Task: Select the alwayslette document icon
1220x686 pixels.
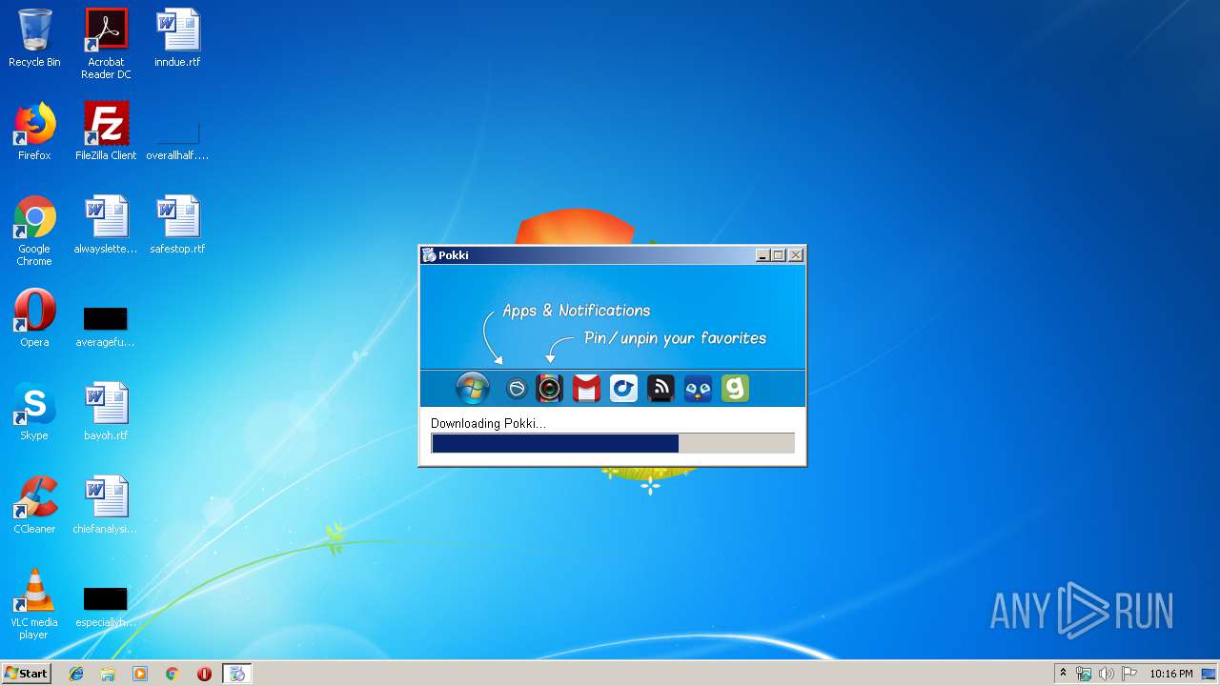Action: [106, 225]
